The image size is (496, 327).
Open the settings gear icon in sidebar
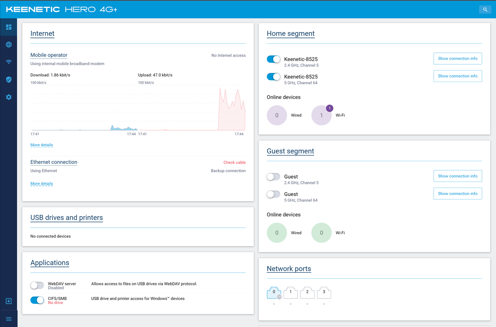coord(9,97)
